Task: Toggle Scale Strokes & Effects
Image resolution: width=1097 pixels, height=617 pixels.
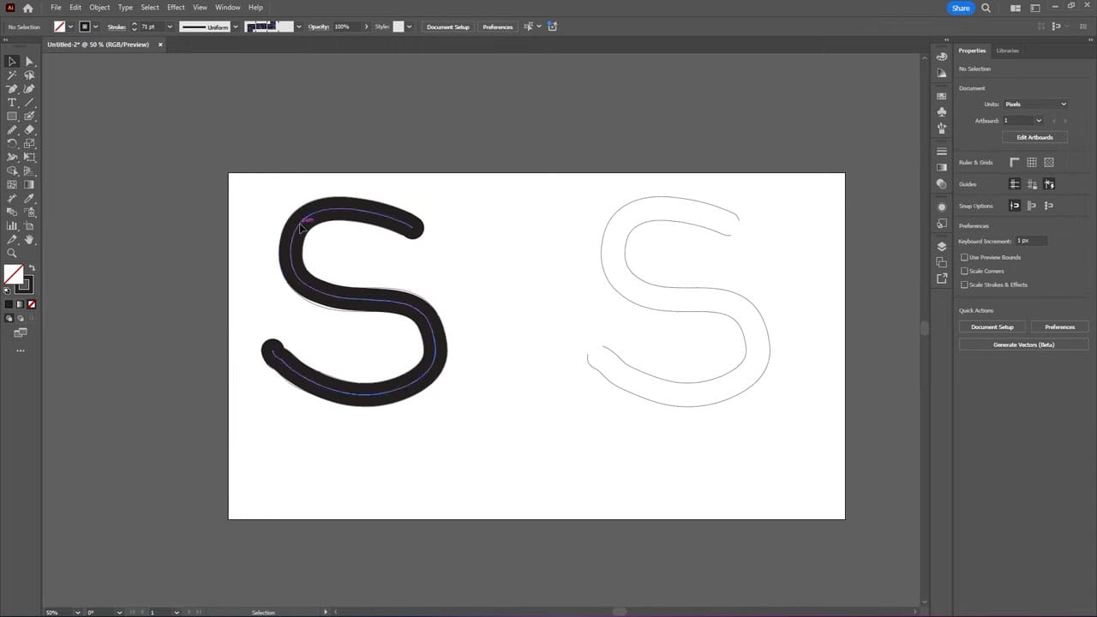Action: 964,285
